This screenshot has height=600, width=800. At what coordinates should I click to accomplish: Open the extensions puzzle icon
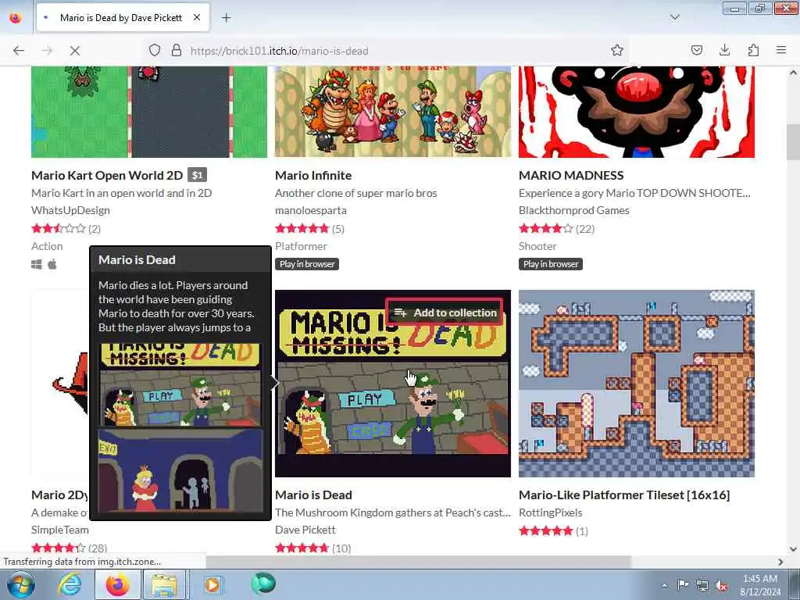[x=753, y=50]
